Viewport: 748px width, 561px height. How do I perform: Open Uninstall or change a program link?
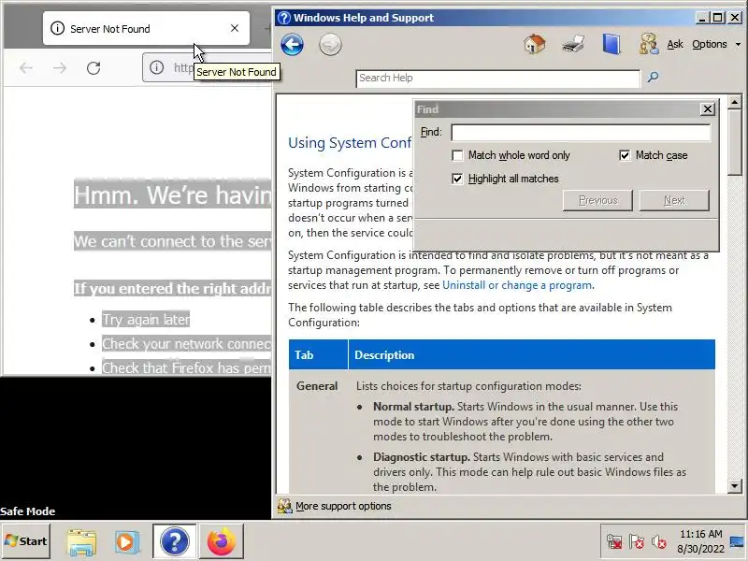click(x=517, y=285)
